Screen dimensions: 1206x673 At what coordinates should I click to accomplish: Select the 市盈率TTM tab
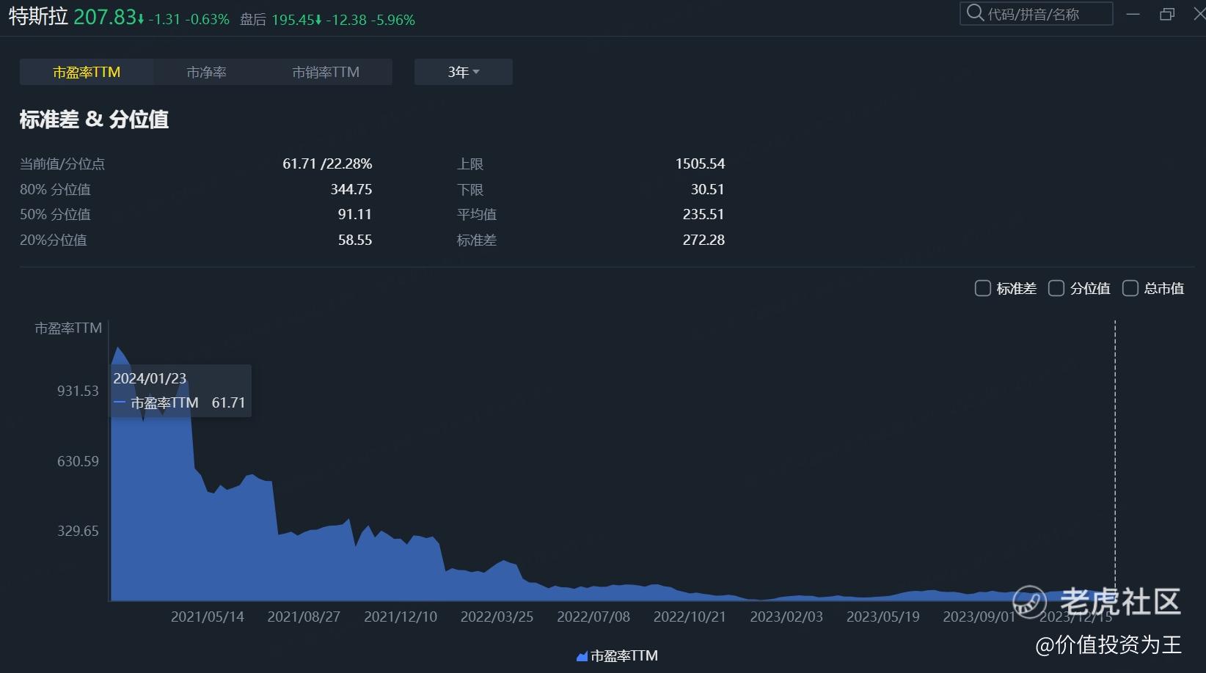tap(87, 72)
